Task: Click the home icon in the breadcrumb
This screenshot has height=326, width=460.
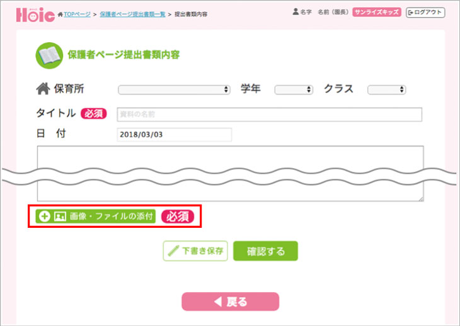Action: [x=60, y=13]
